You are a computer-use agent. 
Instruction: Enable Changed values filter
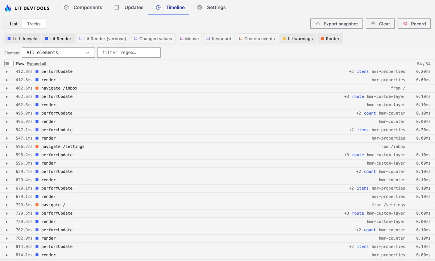[153, 38]
